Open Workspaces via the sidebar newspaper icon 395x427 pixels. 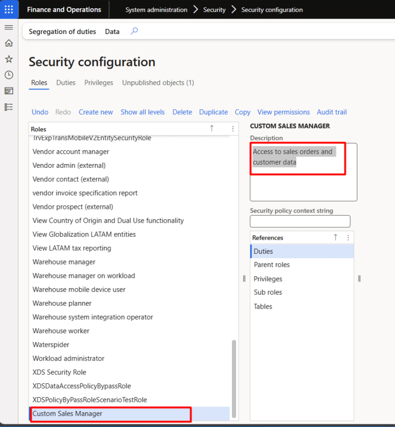tap(8, 91)
